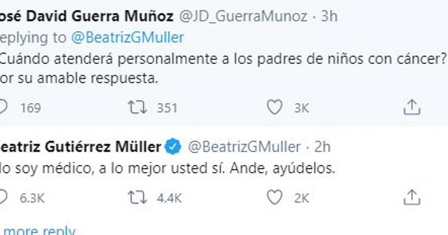Open the tweet's 3h timestamp
Screen dimensions: 448x235
click(329, 16)
